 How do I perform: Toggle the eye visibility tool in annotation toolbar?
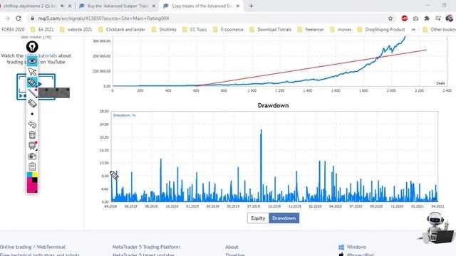[32, 61]
